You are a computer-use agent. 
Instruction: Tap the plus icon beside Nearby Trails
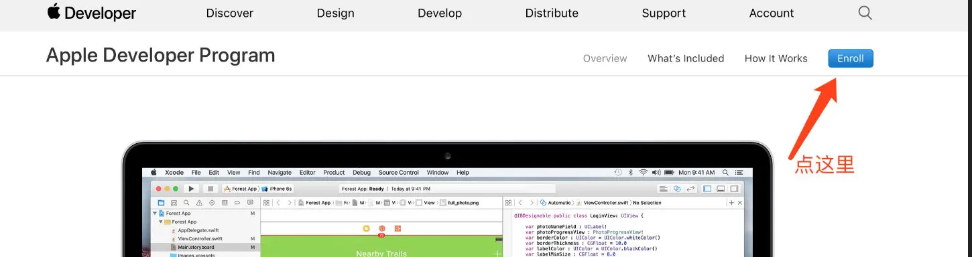(497, 253)
